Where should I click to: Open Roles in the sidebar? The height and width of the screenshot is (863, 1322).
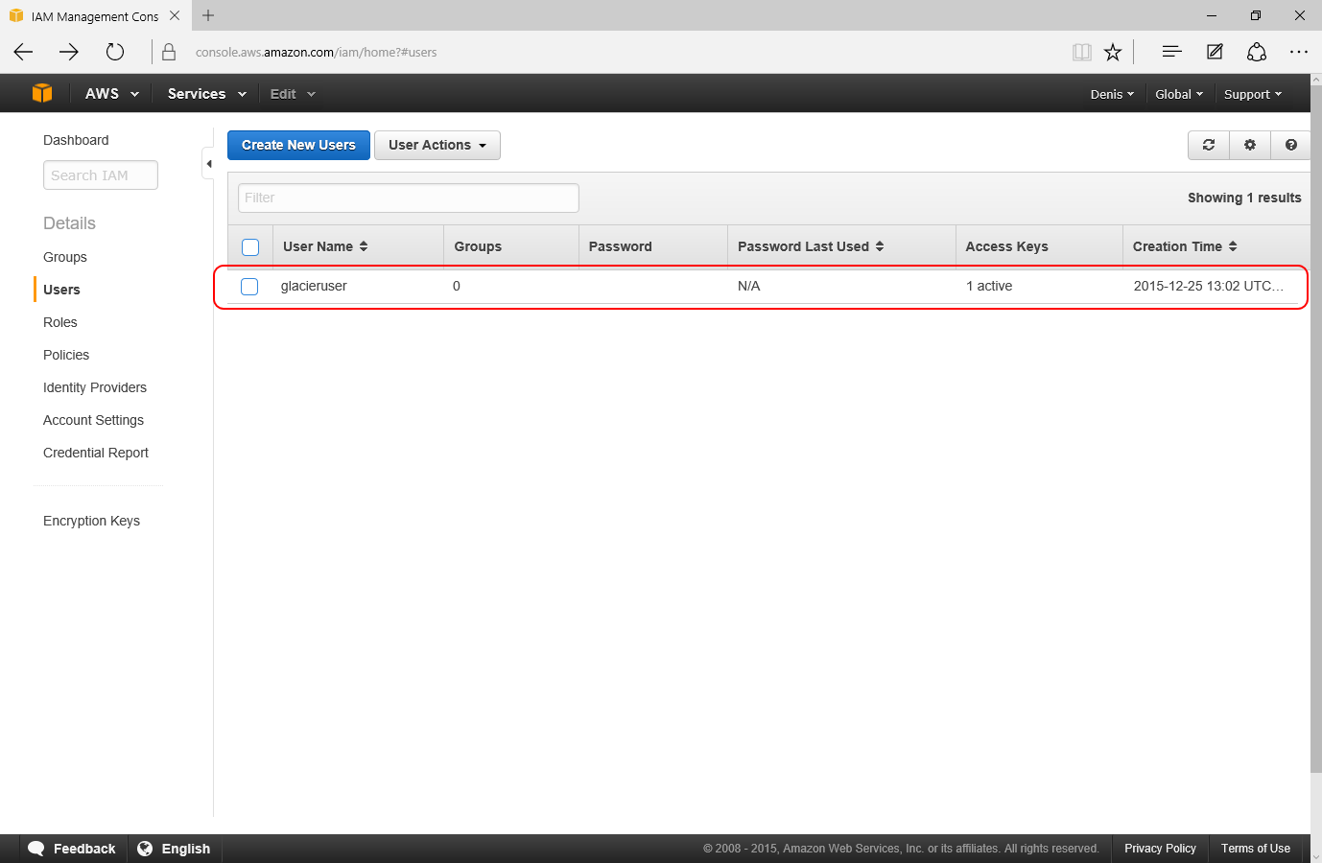tap(60, 322)
